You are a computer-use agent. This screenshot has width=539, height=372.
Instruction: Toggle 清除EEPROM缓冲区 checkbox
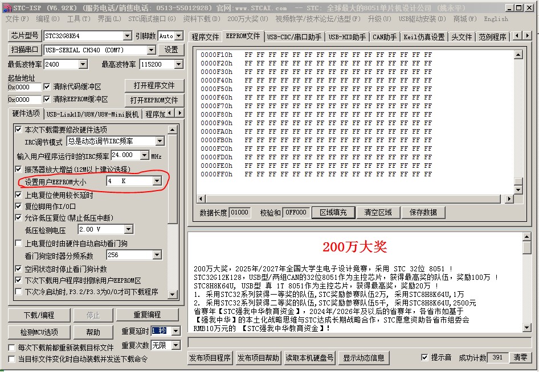point(47,99)
